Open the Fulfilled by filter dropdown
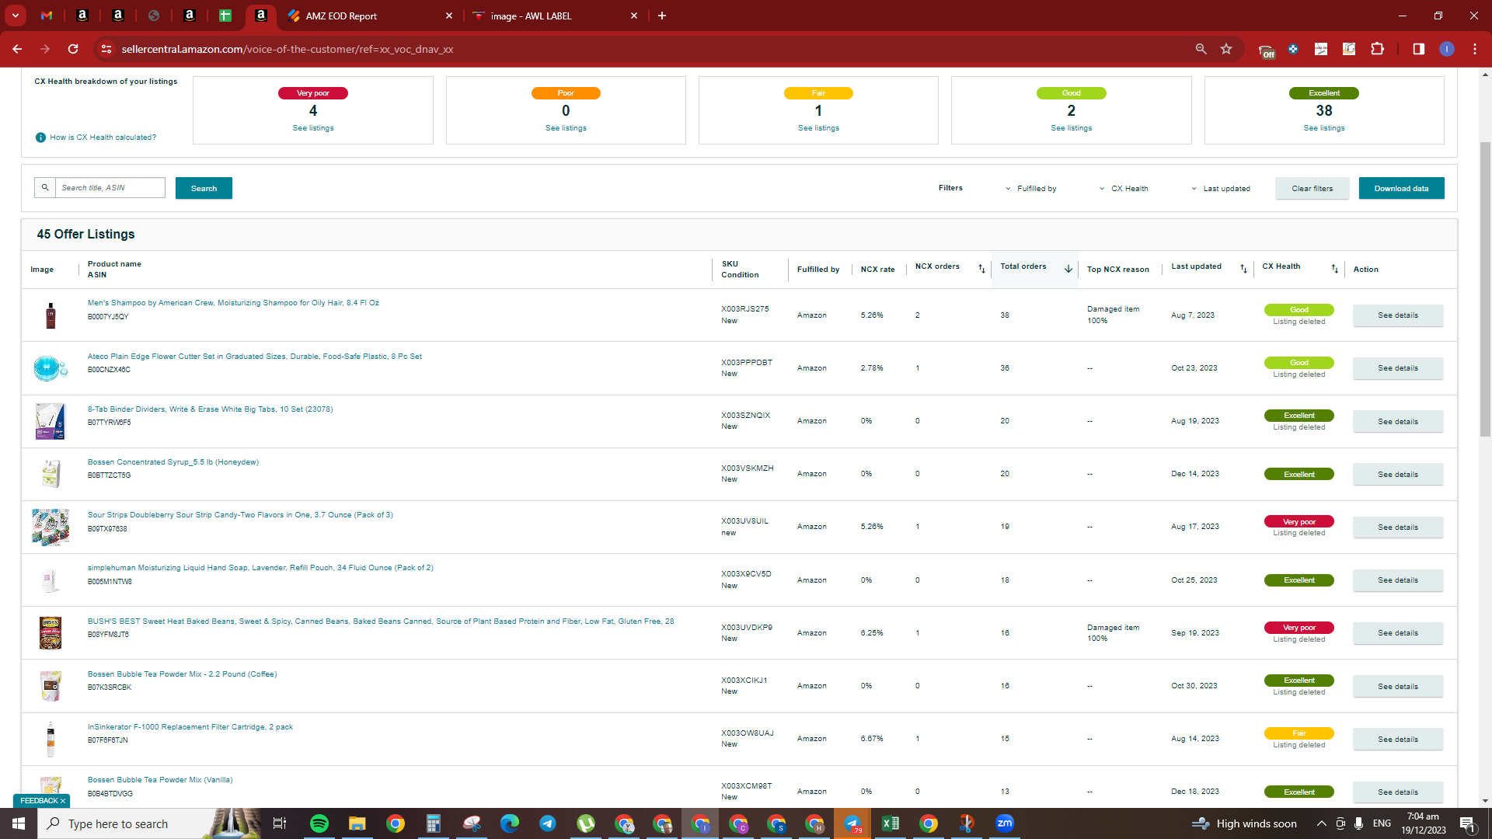 1030,189
